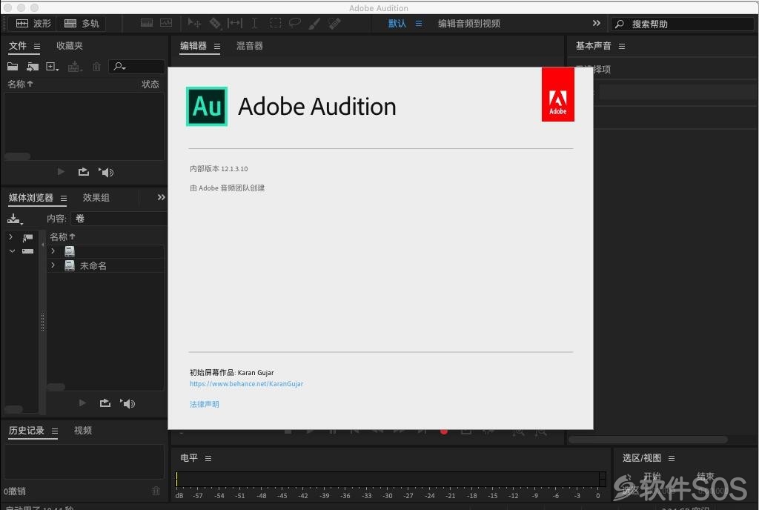
Task: Sort files by 状态 column header
Action: pos(150,84)
